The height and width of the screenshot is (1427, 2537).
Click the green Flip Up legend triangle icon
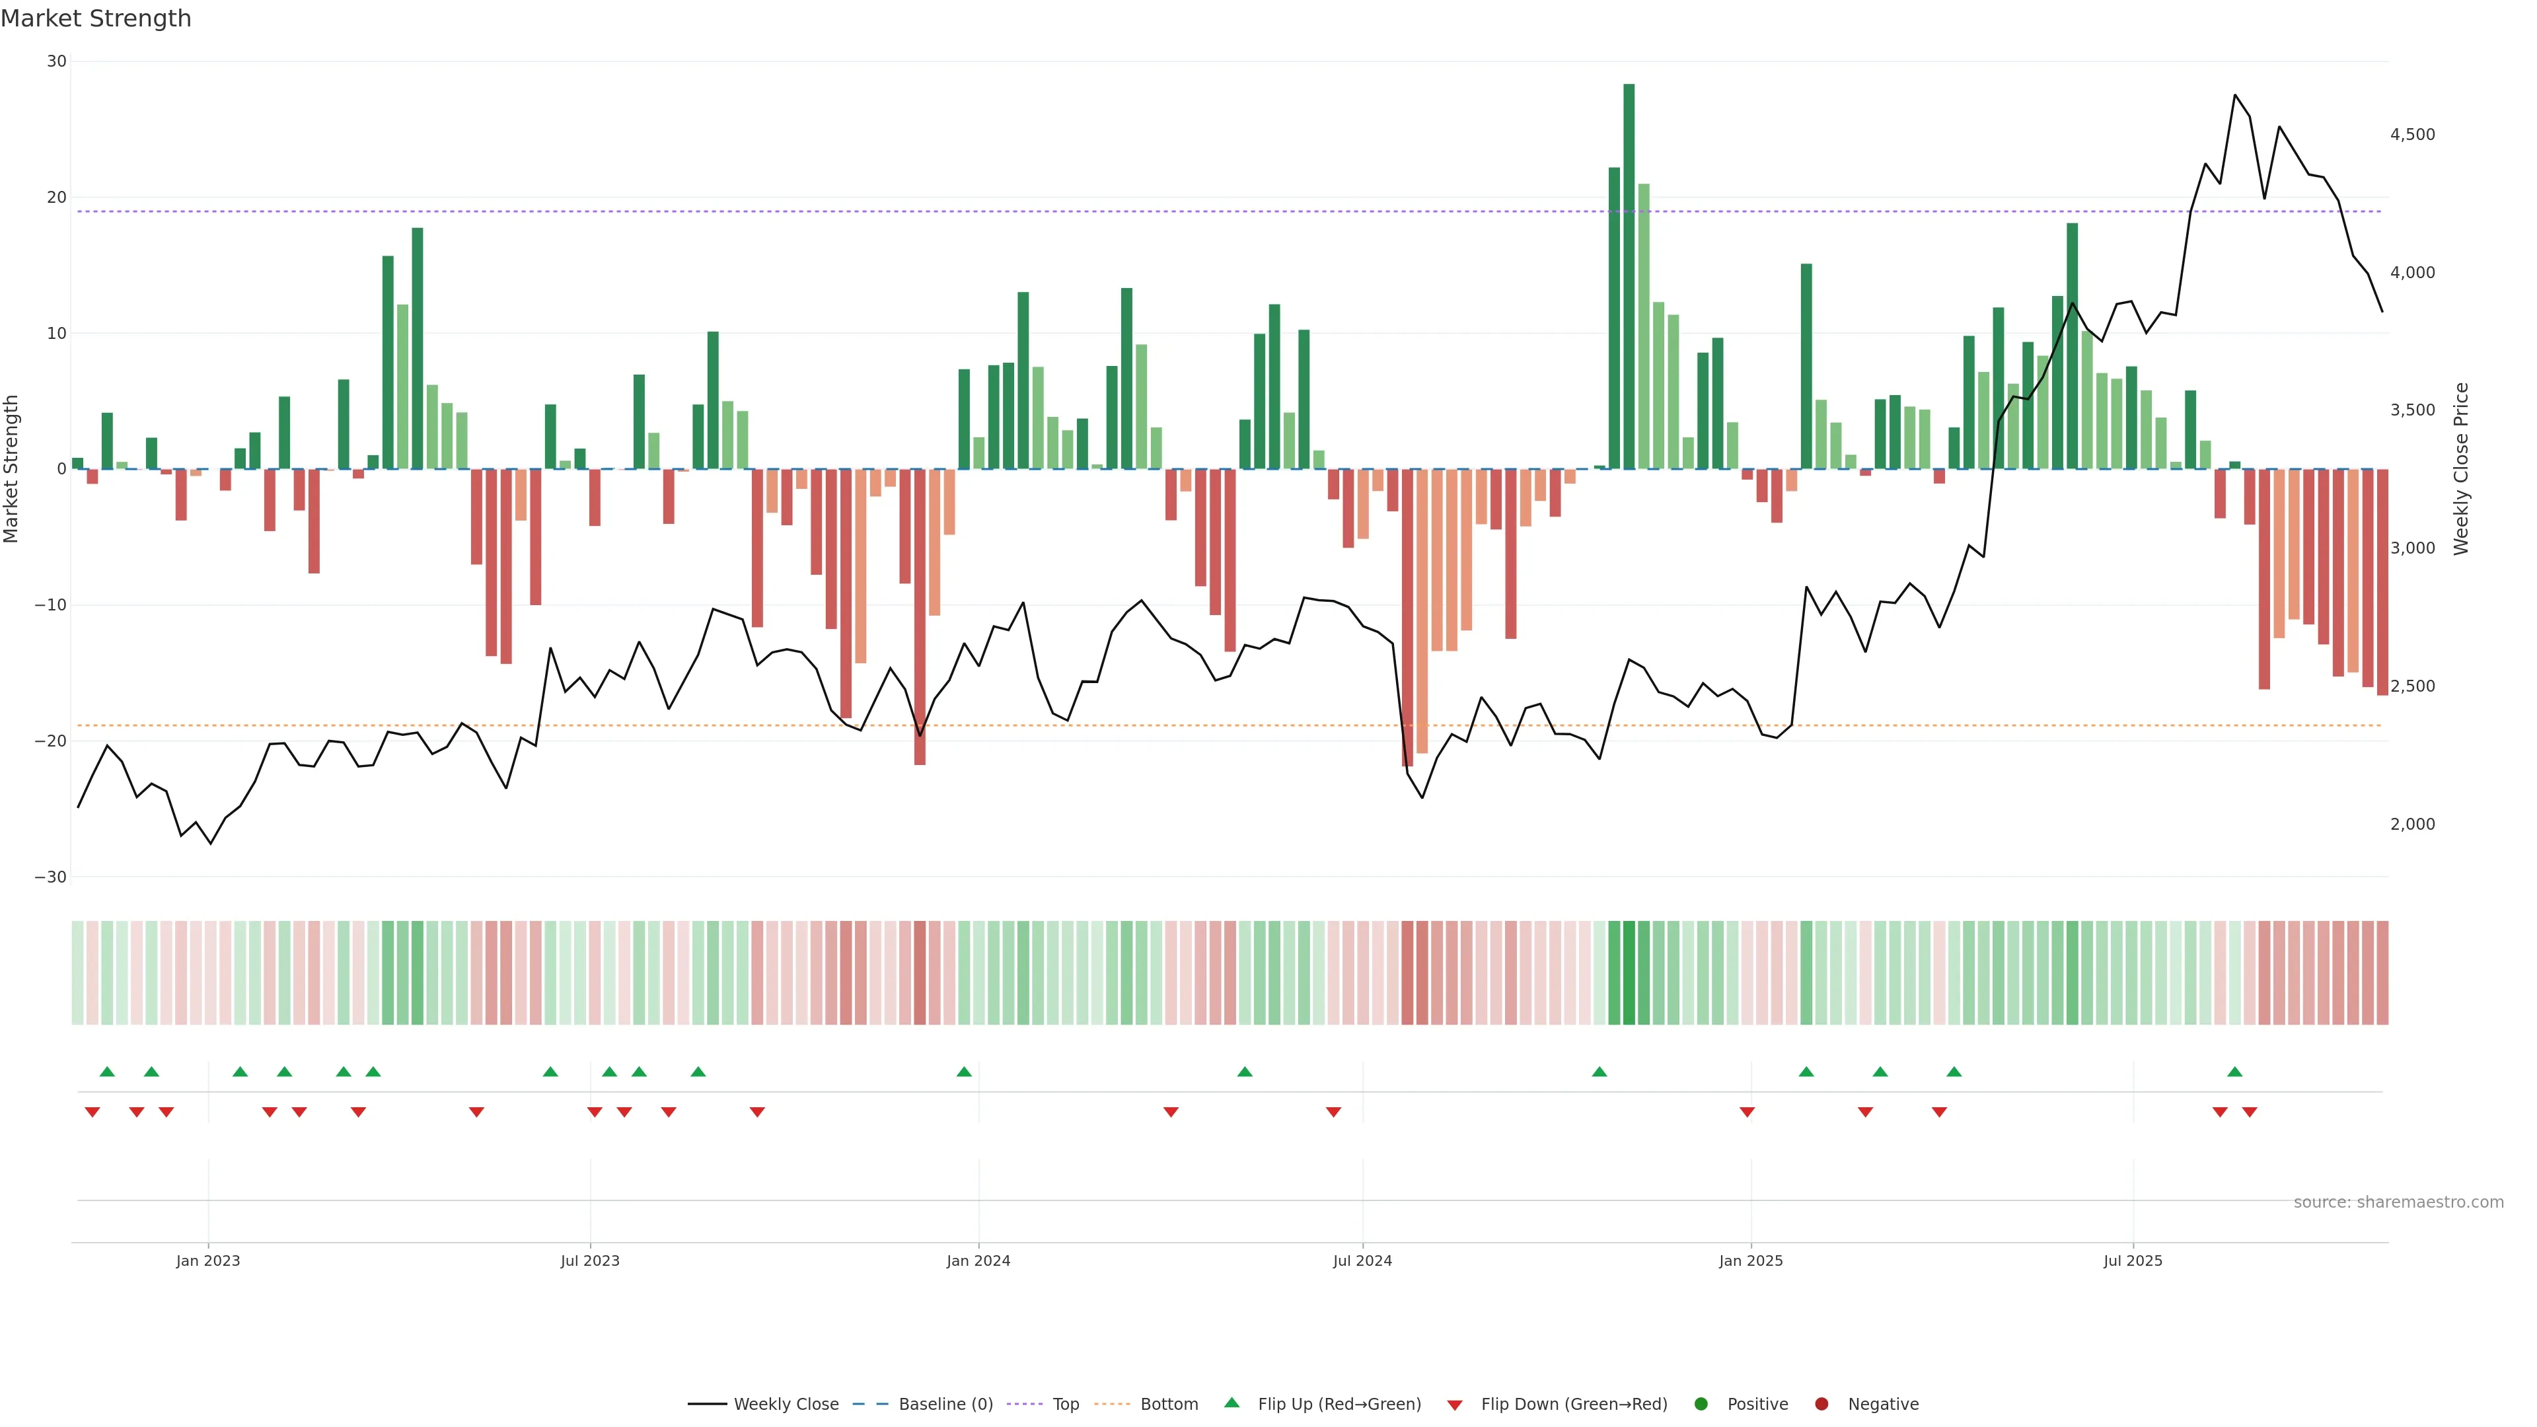pyautogui.click(x=1231, y=1403)
